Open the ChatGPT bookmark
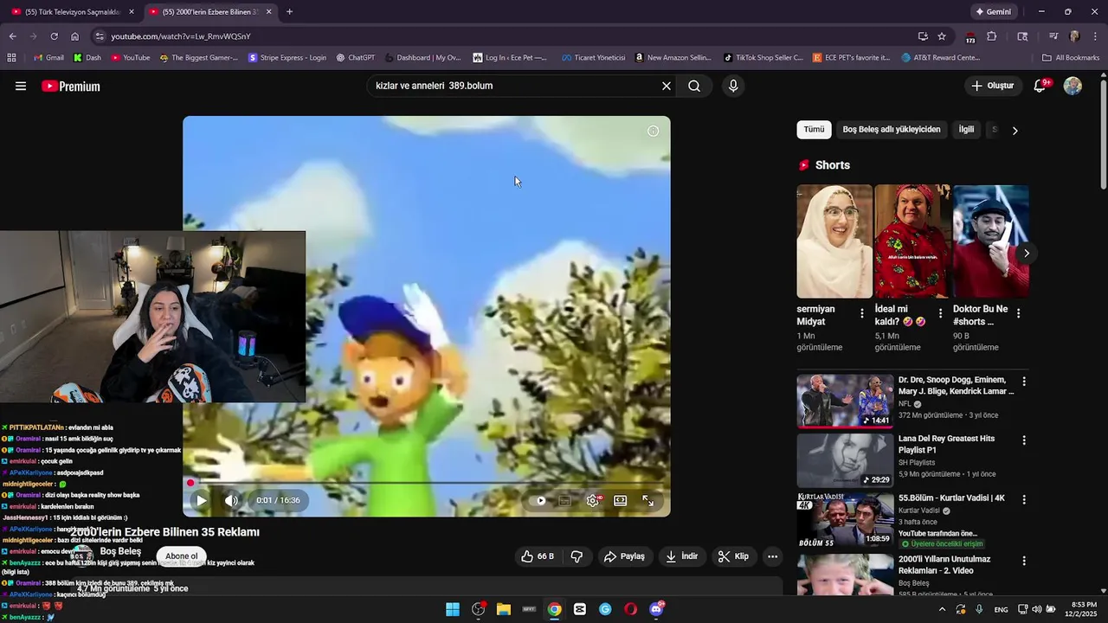 355,58
